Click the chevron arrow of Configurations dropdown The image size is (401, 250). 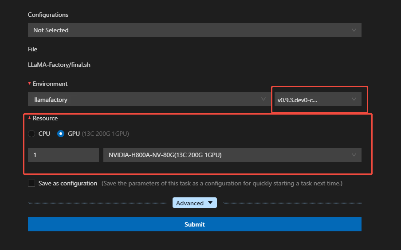354,30
